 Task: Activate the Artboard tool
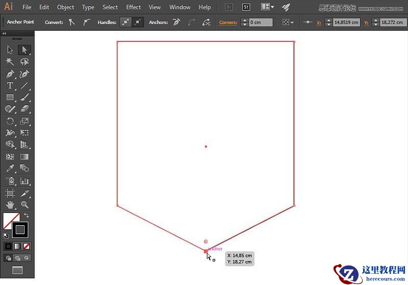[x=10, y=193]
